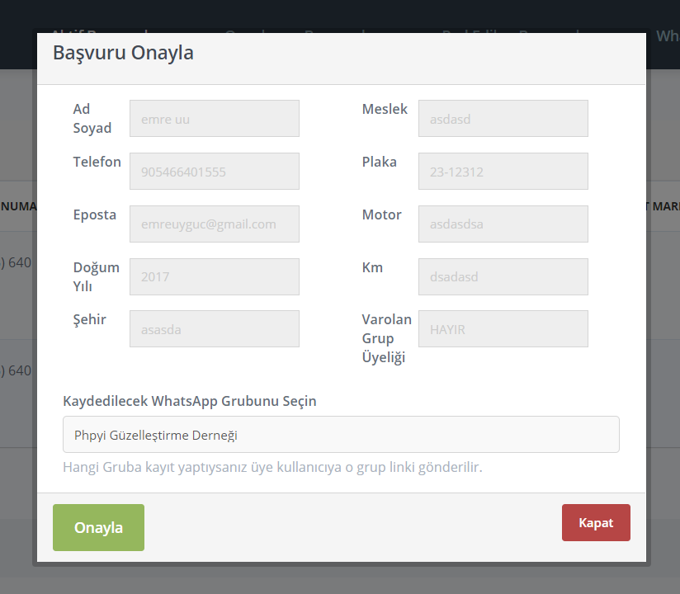This screenshot has height=594, width=680.
Task: Click the Meslek label
Action: pyautogui.click(x=385, y=109)
